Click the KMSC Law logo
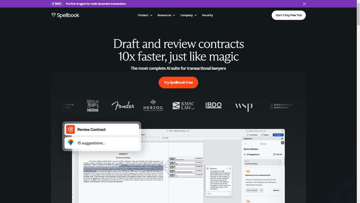 click(183, 106)
